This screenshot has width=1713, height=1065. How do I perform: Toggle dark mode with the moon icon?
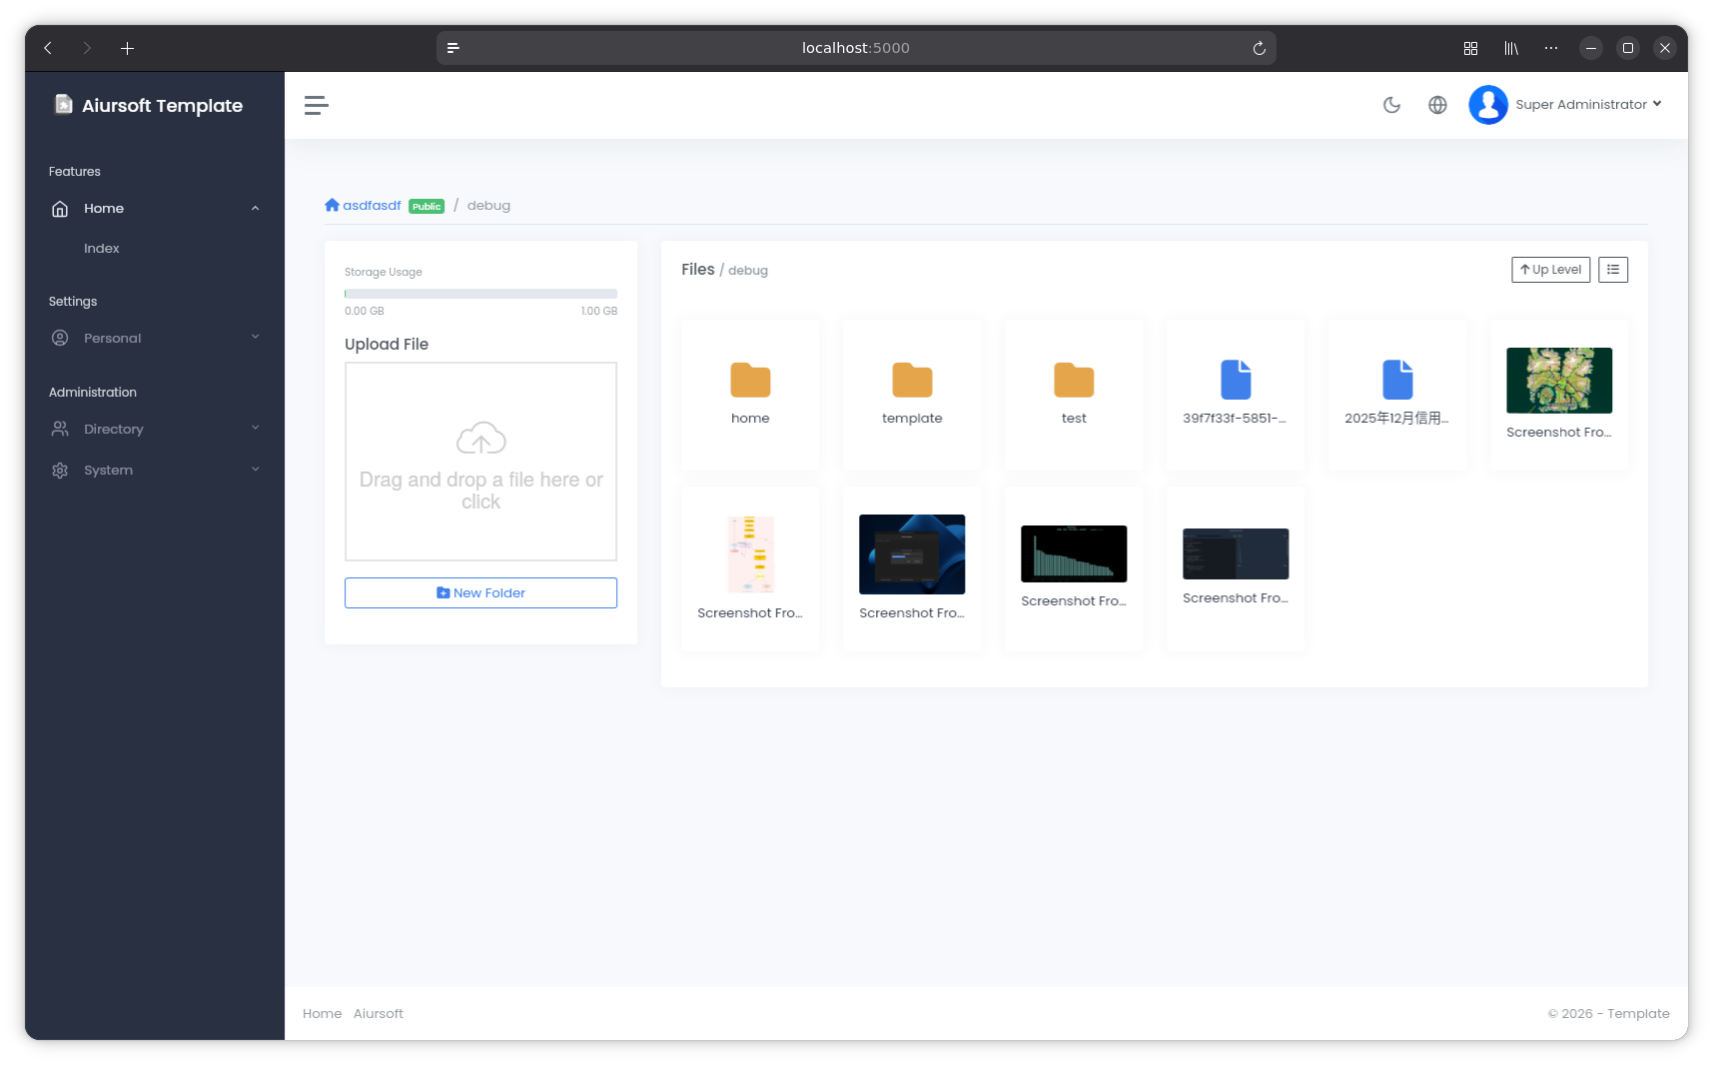click(1391, 105)
